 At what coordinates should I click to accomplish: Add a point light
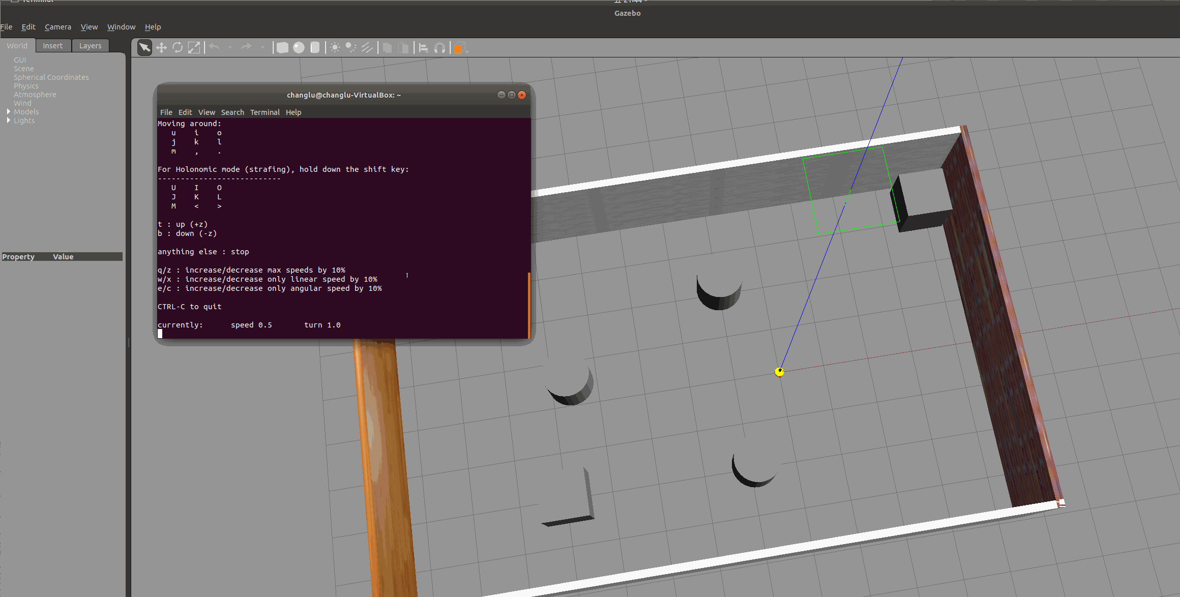pos(335,48)
